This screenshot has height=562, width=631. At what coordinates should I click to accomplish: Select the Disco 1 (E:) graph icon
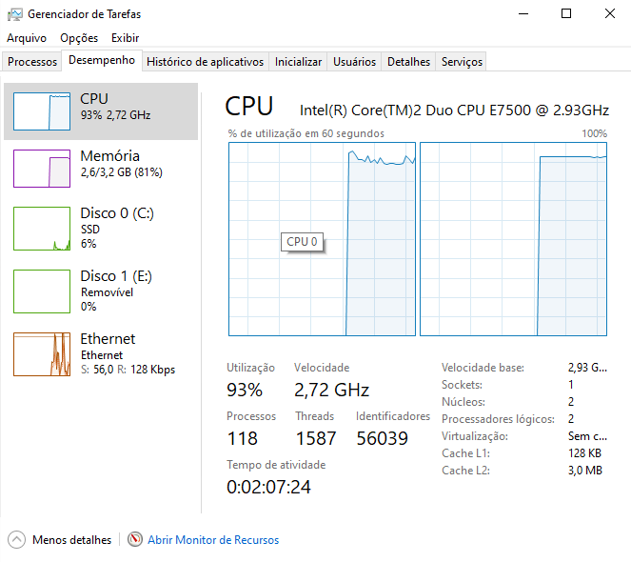click(x=42, y=291)
